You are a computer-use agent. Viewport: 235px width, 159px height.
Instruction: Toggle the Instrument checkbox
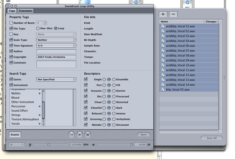coord(11,85)
